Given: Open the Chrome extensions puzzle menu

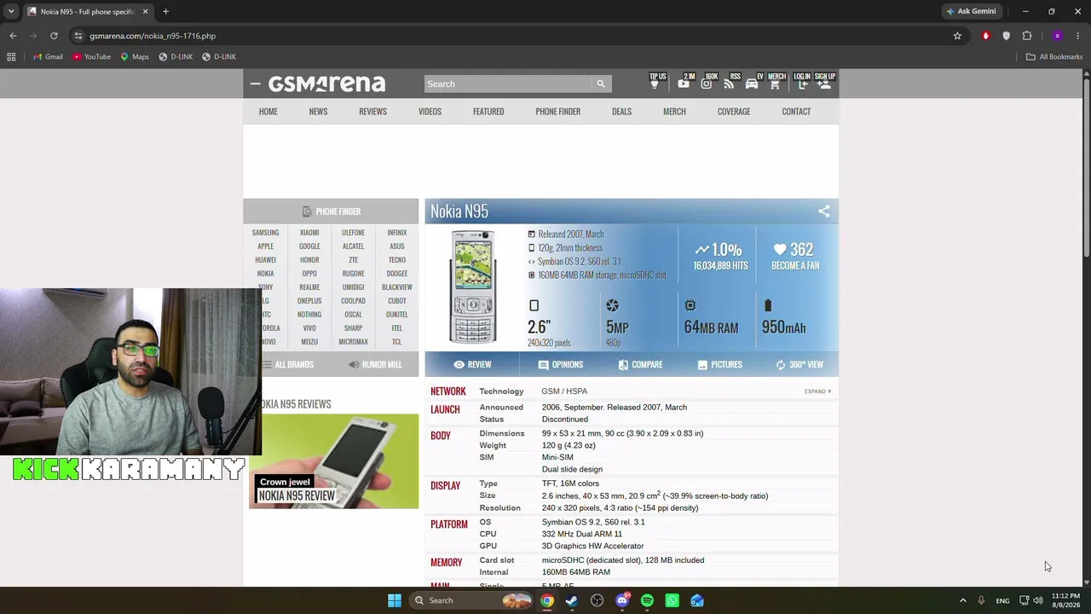Looking at the screenshot, I should click(1027, 36).
